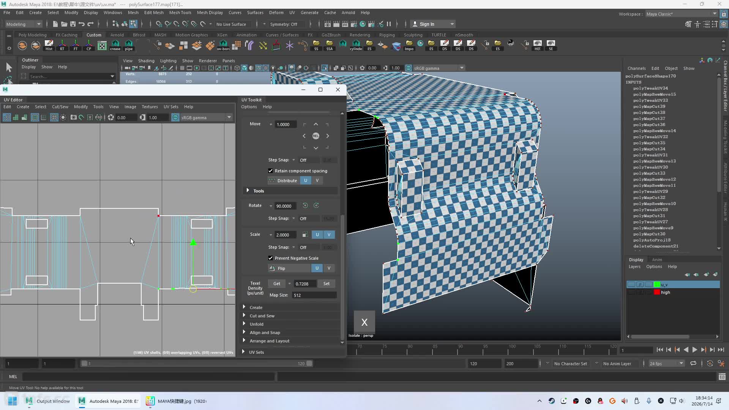
Task: Click the RT shelf icon
Action: tap(62, 46)
